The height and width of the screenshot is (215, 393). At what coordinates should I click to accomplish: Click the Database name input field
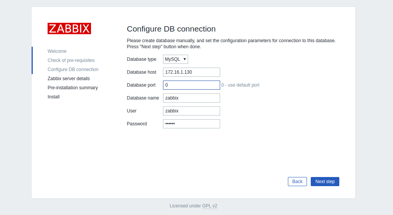click(x=192, y=98)
